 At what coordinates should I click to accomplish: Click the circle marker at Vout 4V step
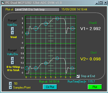46,24
